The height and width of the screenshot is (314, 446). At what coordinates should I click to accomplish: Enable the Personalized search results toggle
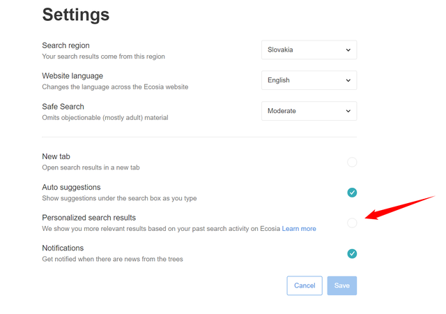point(352,223)
